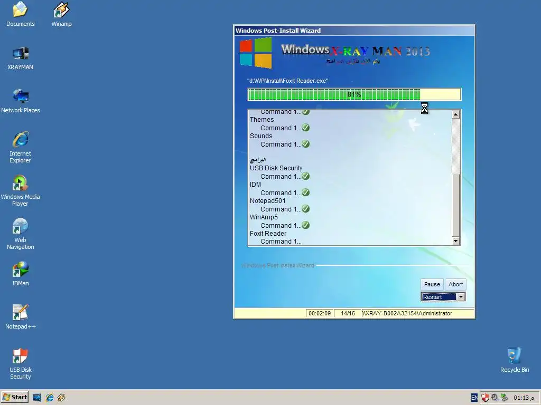
Task: Open the Notepad++ desktop shortcut
Action: [x=21, y=317]
